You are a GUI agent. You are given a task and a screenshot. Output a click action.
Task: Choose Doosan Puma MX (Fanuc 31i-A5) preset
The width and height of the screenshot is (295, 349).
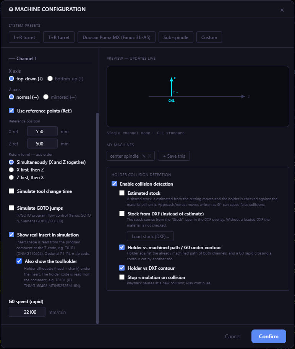pos(117,37)
